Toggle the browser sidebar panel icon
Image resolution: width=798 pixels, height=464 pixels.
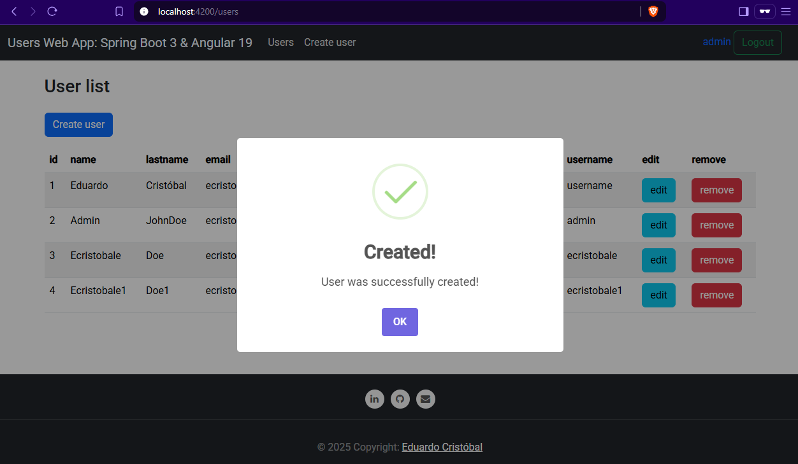click(x=743, y=11)
